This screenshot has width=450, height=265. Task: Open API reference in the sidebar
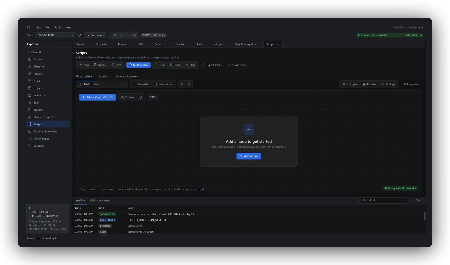[48, 139]
